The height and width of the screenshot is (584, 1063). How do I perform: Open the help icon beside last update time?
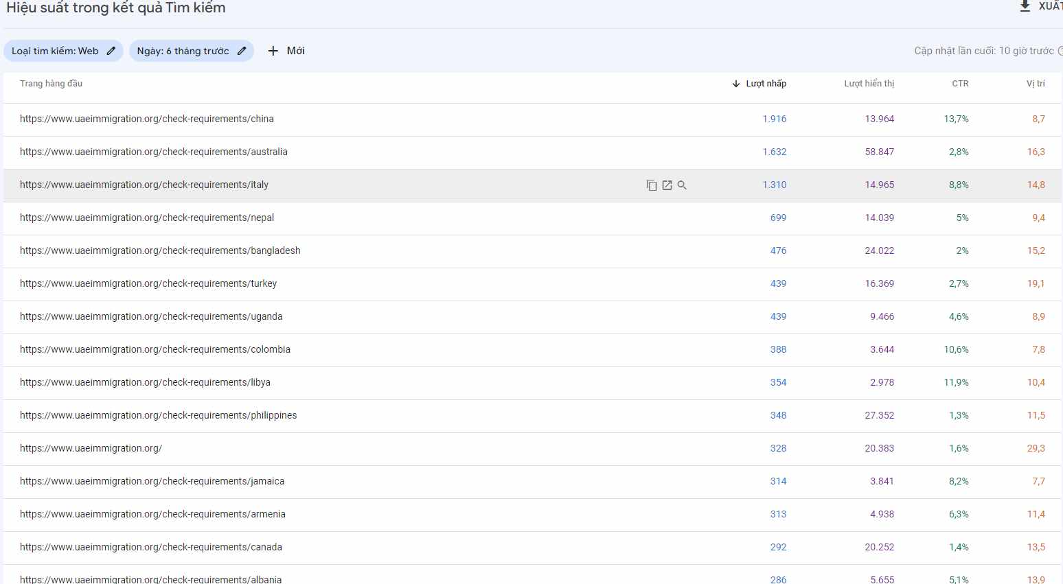[1060, 51]
